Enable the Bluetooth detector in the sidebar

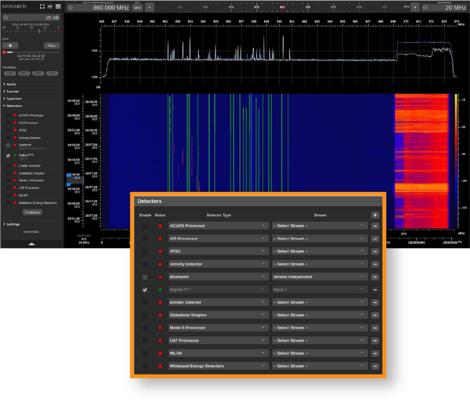click(x=8, y=145)
